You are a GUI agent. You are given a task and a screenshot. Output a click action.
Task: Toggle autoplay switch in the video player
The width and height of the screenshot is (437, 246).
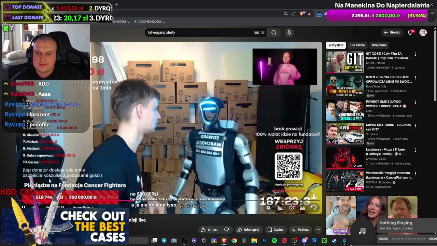(269, 207)
